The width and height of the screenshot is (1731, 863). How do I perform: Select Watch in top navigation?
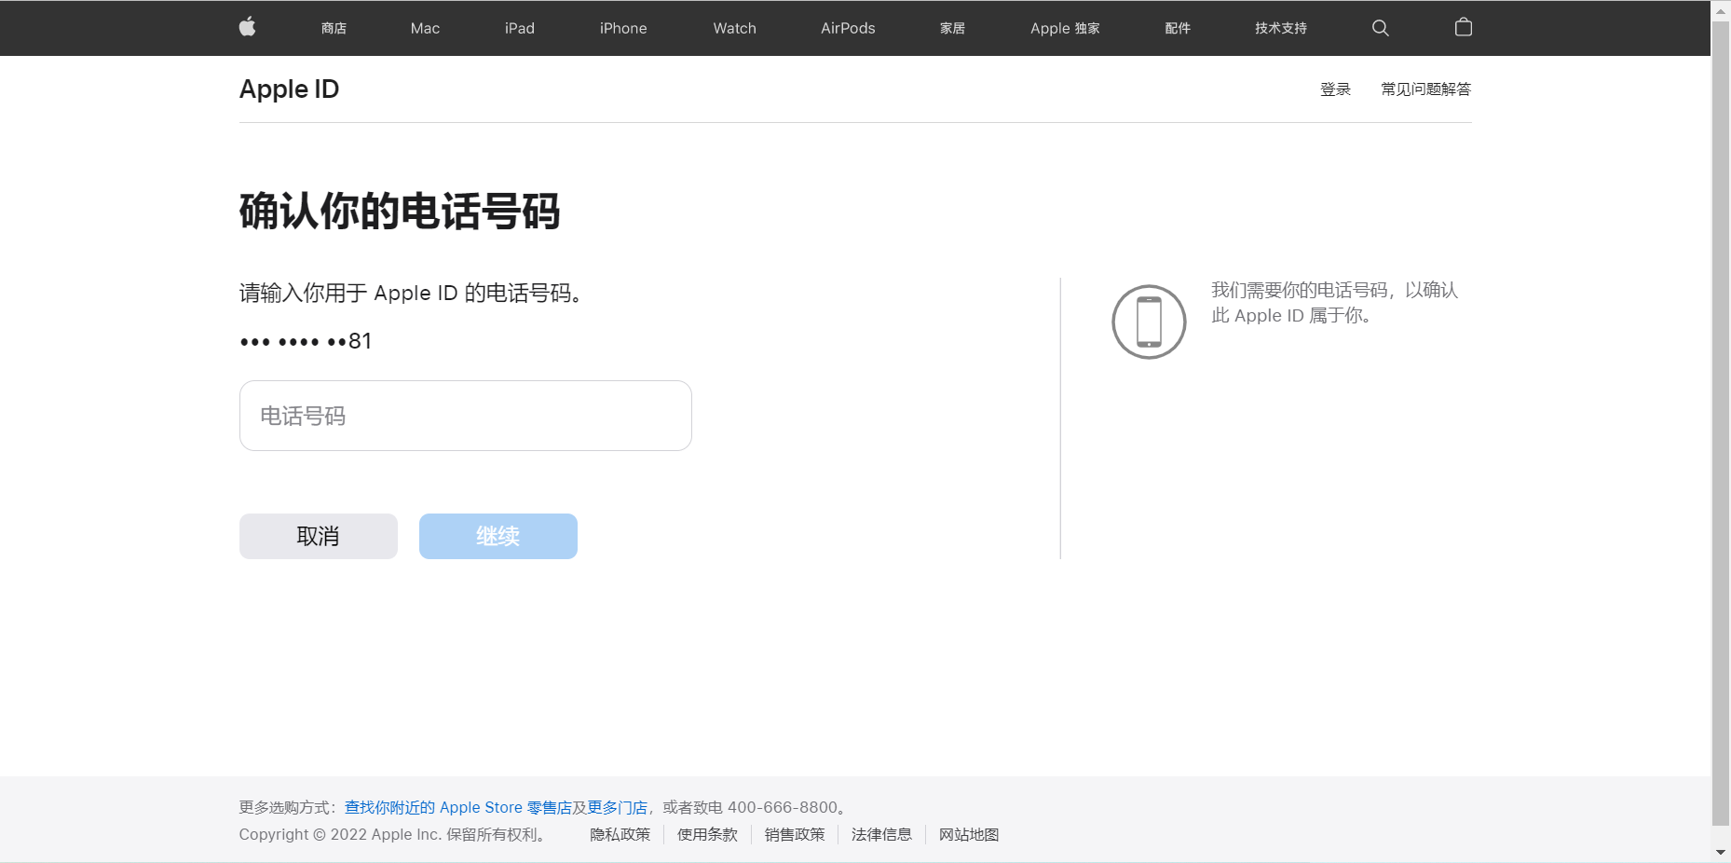tap(734, 29)
